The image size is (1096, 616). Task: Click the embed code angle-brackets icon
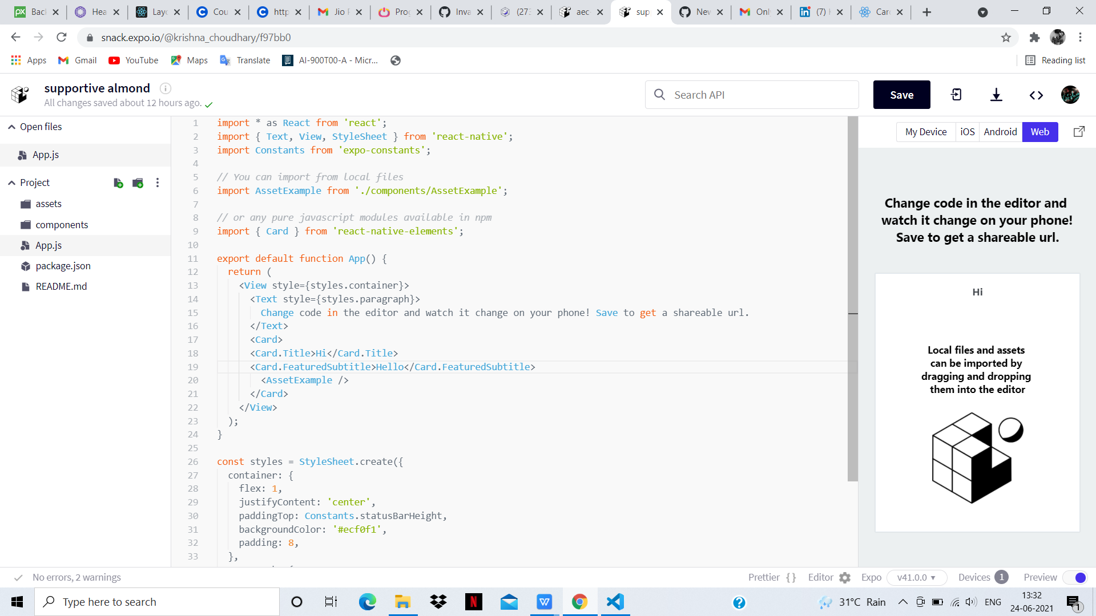(1036, 95)
